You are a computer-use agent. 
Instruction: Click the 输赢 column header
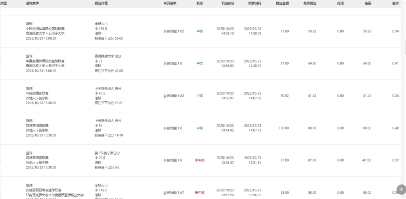[368, 3]
